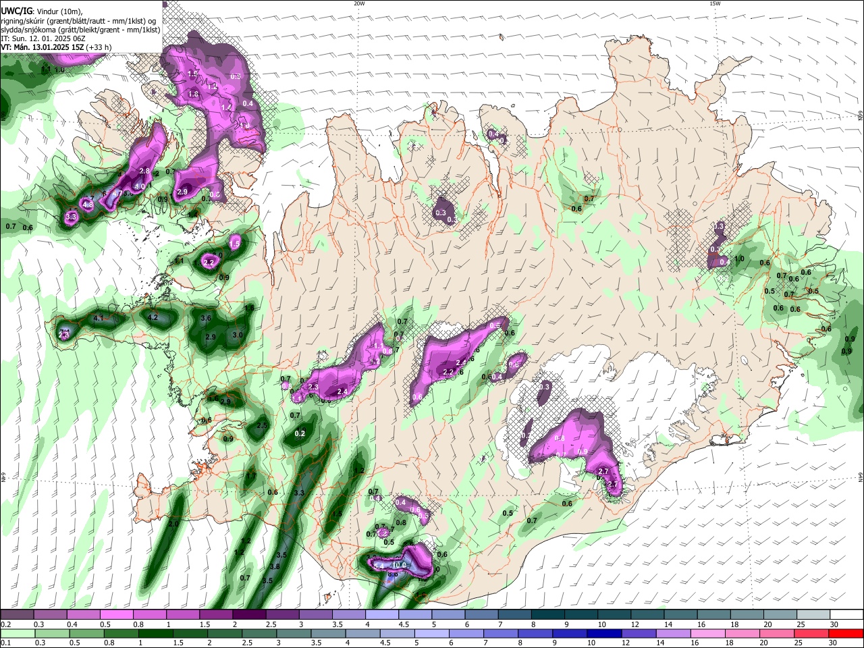864x648 pixels.
Task: Click the bright pink 0.5 swatch in the top legend row
Action: [x=117, y=615]
